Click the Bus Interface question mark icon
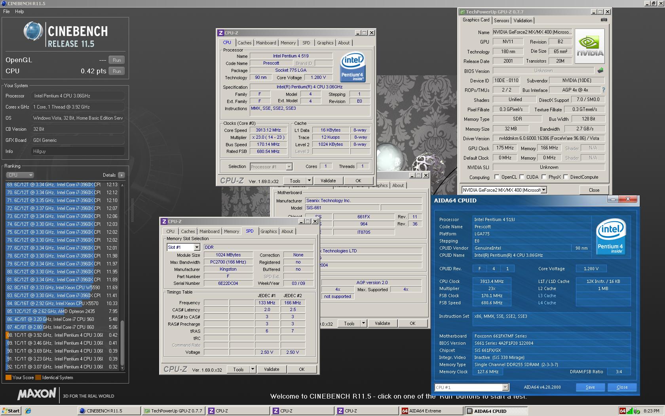 click(603, 90)
